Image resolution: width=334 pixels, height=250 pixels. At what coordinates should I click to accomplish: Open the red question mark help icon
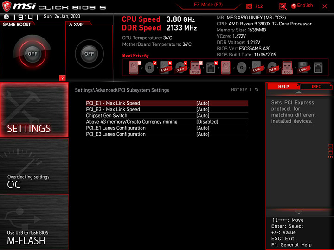(x=62, y=78)
